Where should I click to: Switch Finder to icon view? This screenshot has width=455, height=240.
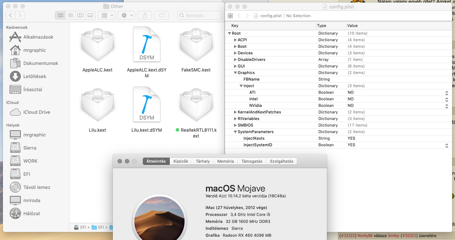(61, 15)
